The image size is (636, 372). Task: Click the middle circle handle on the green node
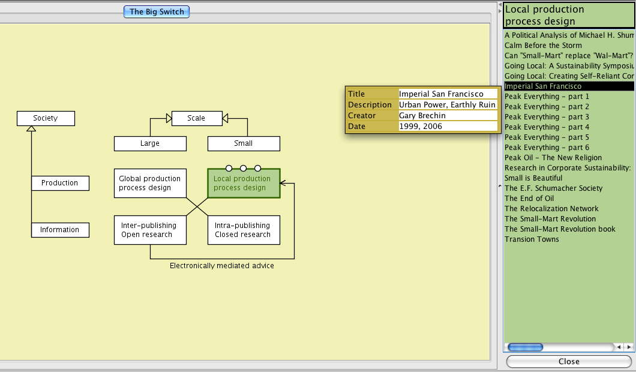[x=243, y=169]
